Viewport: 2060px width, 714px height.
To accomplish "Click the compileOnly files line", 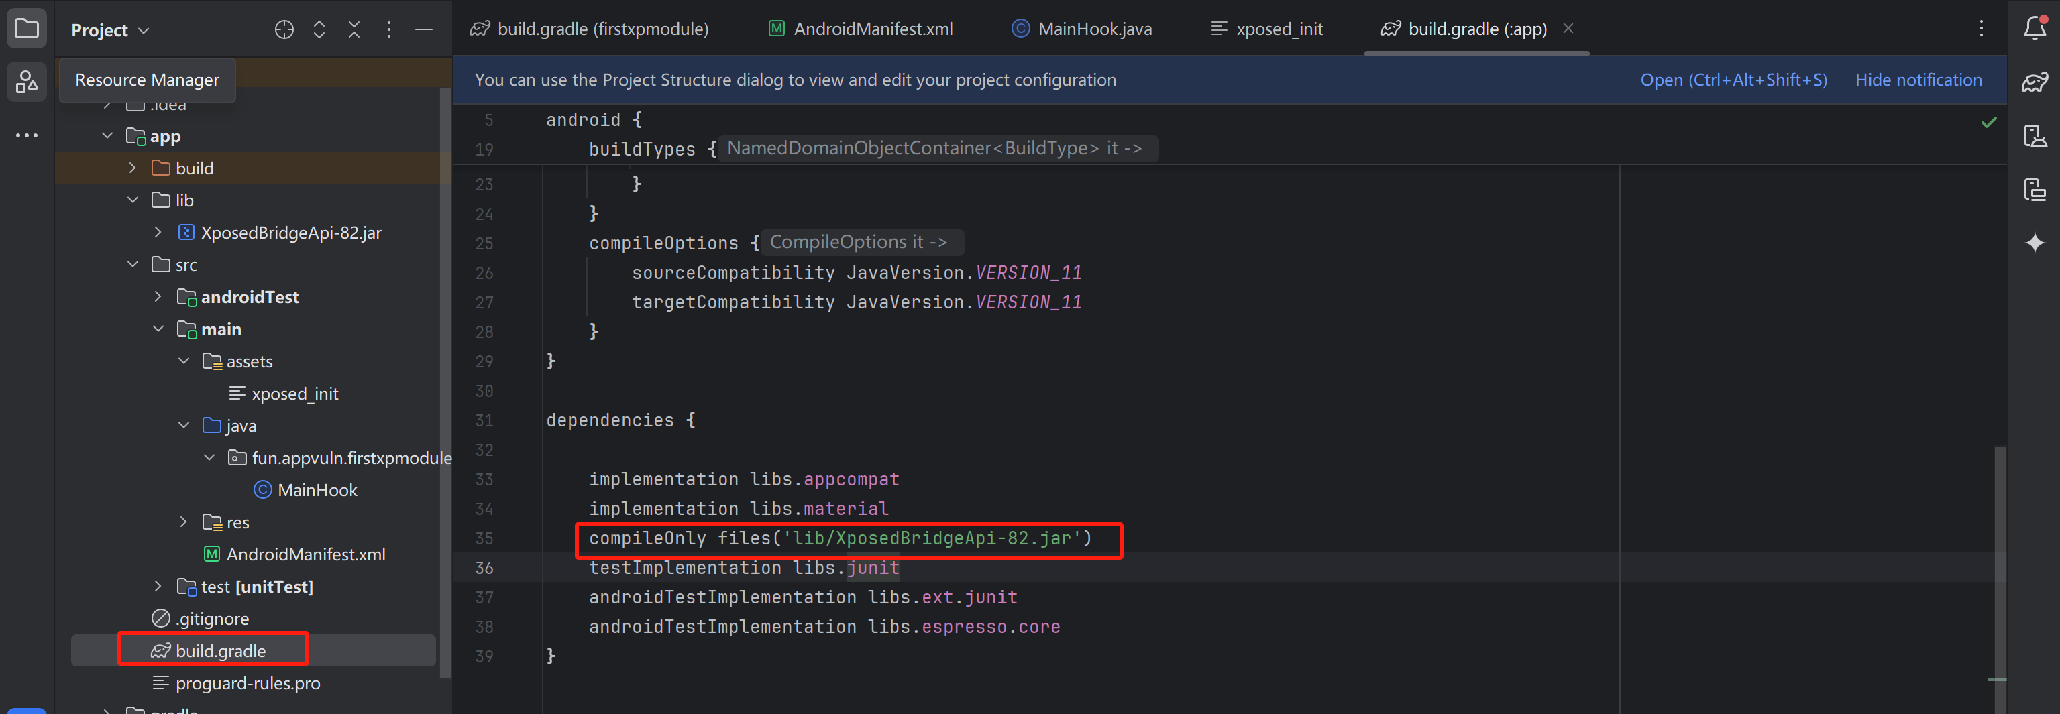I will point(841,538).
